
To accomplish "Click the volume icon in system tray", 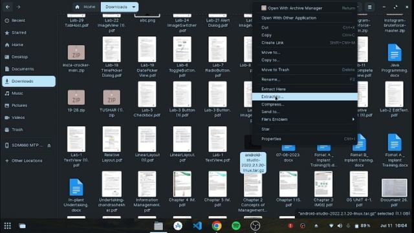I will [340, 226].
